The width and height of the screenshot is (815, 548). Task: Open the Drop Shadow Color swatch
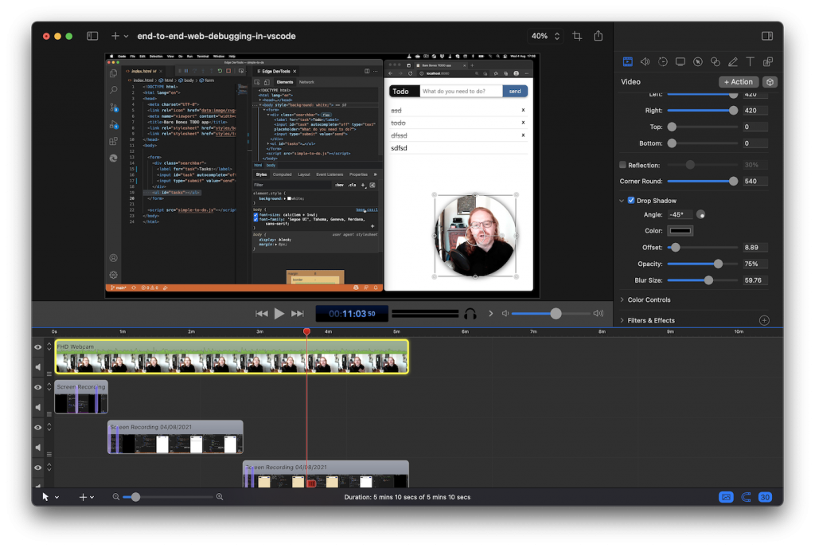(x=680, y=231)
